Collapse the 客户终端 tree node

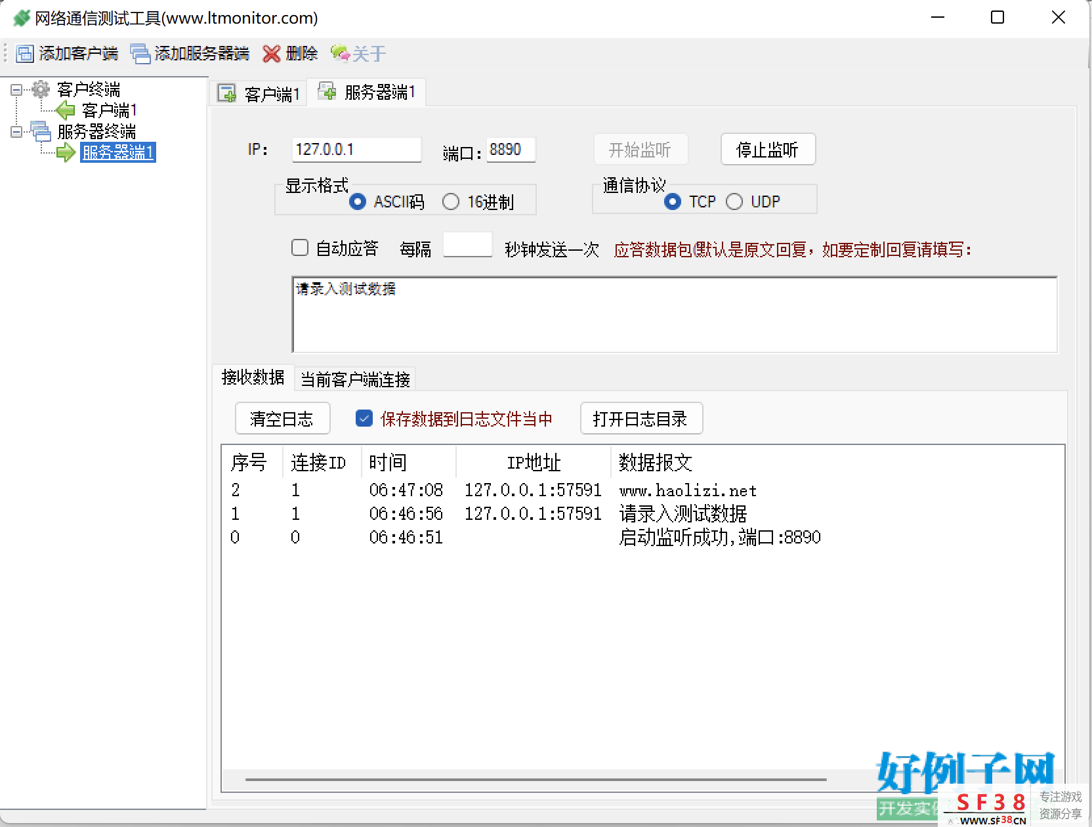pos(16,89)
